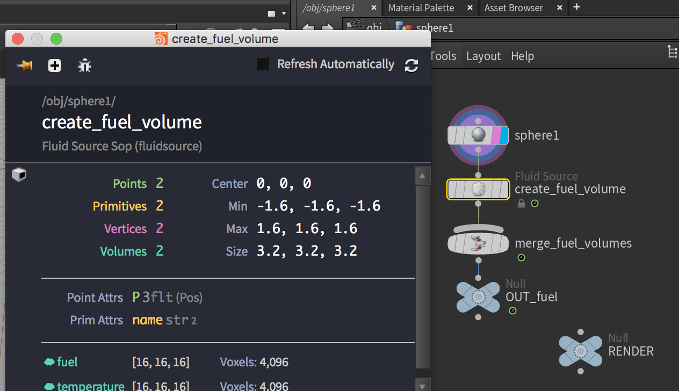This screenshot has height=391, width=679.
Task: Select the RENDER Null node
Action: point(580,351)
